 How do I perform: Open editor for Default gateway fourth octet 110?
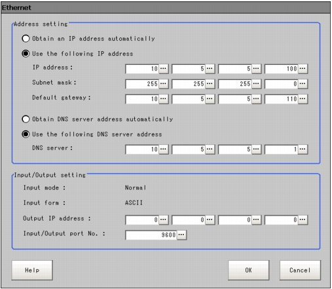(x=303, y=99)
